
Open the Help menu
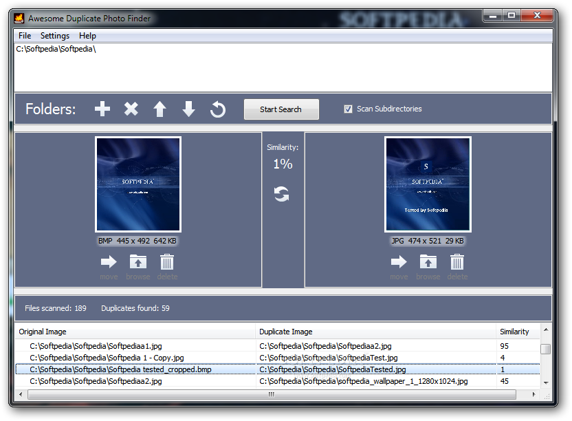(x=87, y=36)
